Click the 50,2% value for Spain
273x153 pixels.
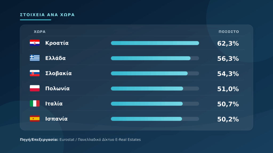[x=228, y=119]
